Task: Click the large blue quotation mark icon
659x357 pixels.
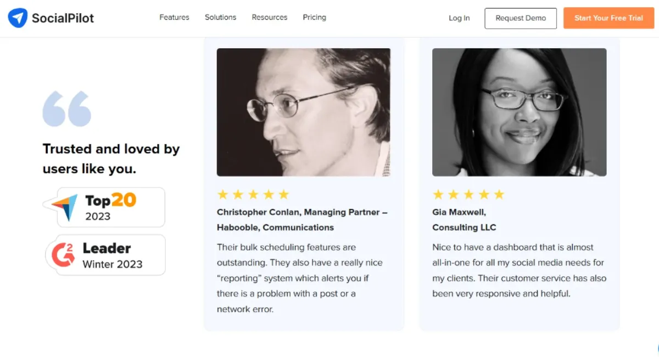Action: click(66, 109)
